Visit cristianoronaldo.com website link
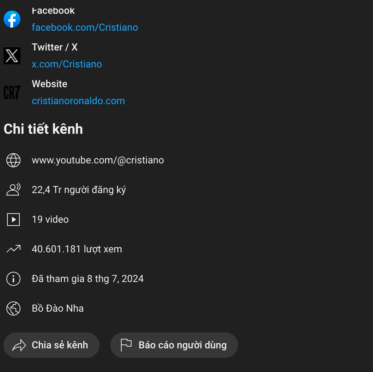 (78, 101)
